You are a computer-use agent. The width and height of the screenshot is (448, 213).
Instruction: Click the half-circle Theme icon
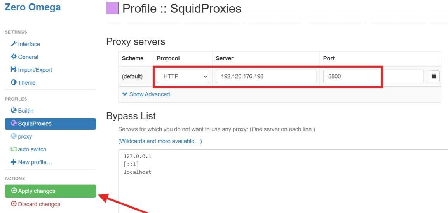coord(14,82)
